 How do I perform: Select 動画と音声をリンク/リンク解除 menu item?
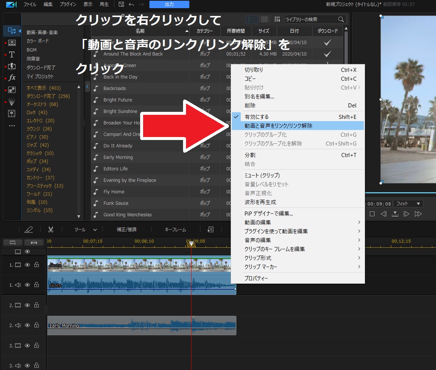coord(278,126)
